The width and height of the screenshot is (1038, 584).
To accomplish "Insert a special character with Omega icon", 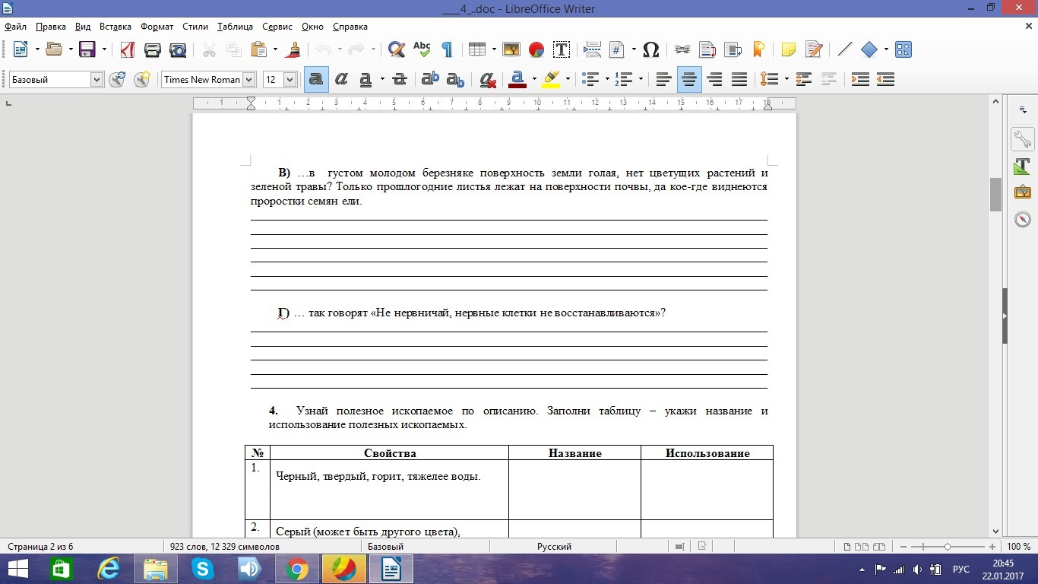I will tap(650, 50).
